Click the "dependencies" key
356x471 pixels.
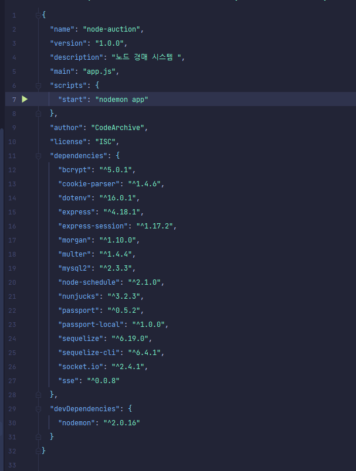pyautogui.click(x=79, y=156)
